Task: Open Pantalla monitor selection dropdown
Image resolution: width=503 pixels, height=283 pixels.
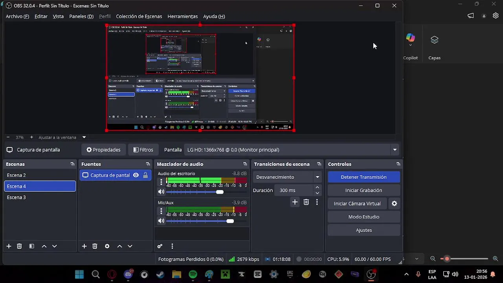Action: tap(291, 150)
